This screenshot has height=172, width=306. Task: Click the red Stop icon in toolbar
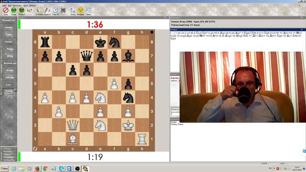[x=6, y=10]
